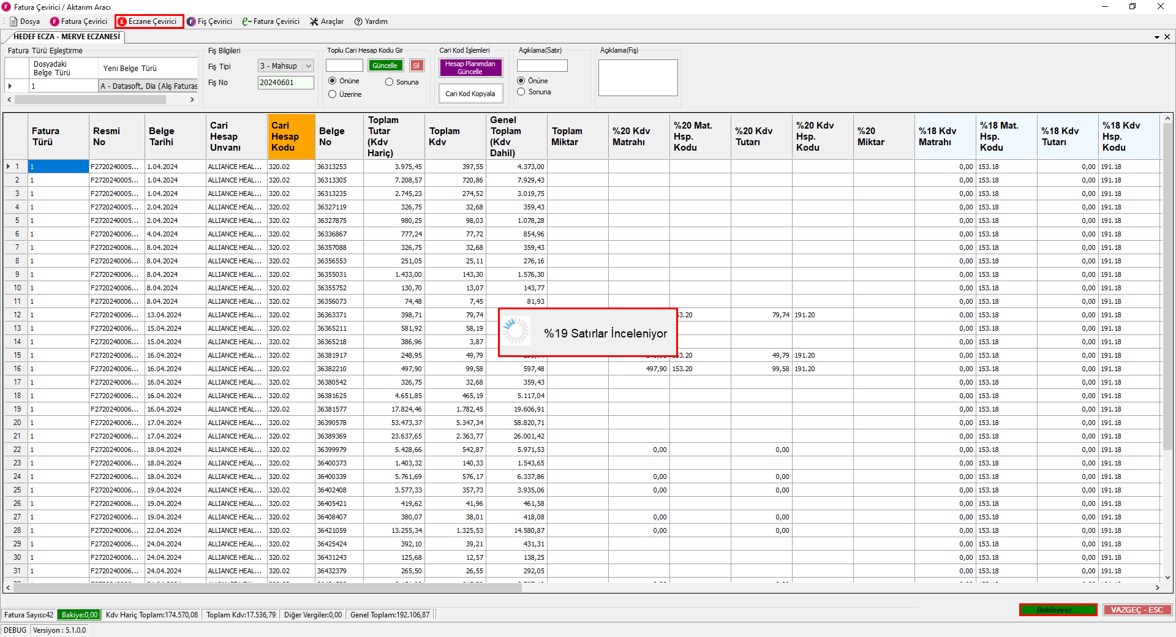Click Toplam Tutar cell 7.208,57
The height and width of the screenshot is (637, 1176).
394,180
